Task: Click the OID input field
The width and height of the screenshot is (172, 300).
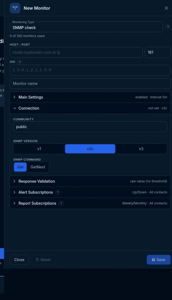Action: (90, 70)
